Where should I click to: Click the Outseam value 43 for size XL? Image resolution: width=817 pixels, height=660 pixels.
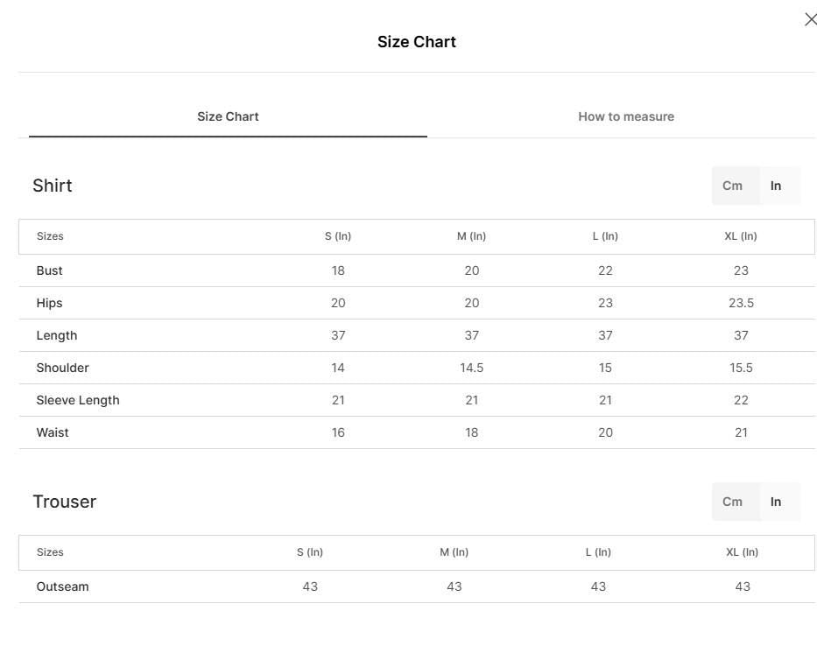click(x=743, y=586)
